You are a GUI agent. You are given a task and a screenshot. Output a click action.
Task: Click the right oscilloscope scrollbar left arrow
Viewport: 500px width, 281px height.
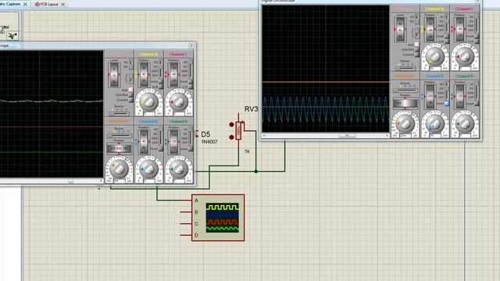coord(264,135)
